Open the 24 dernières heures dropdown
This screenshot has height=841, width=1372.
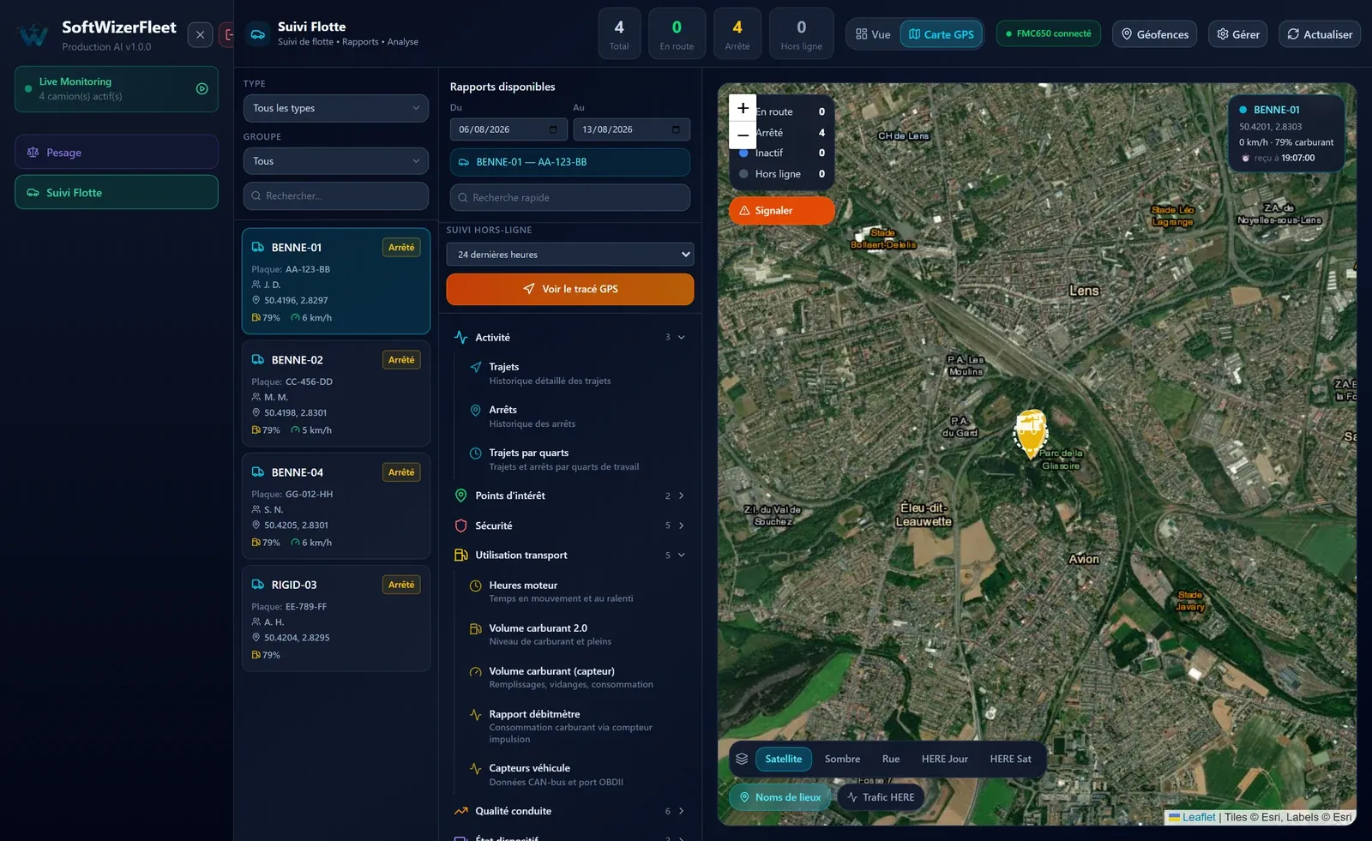pos(570,255)
